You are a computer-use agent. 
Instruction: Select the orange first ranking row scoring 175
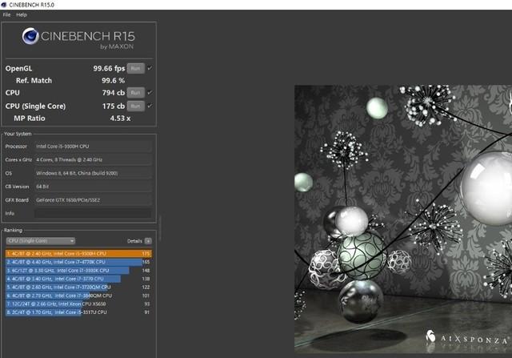coord(78,253)
